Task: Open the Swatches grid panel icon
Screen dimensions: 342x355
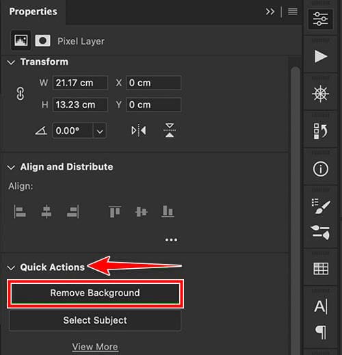Action: click(x=321, y=269)
